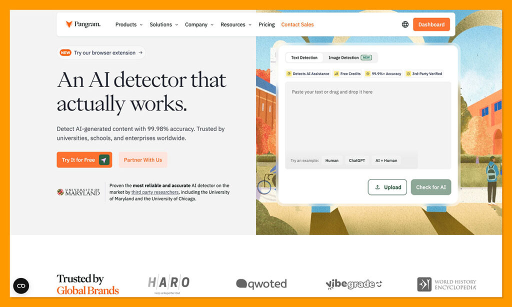Click the Pangram logo
This screenshot has height=307, width=512.
tap(83, 24)
